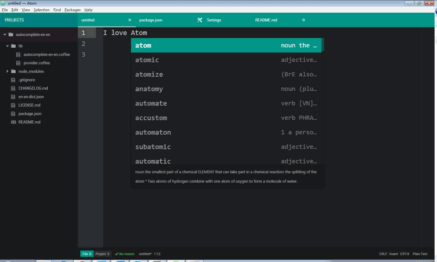Change the Plain Text grammar selector

420,254
